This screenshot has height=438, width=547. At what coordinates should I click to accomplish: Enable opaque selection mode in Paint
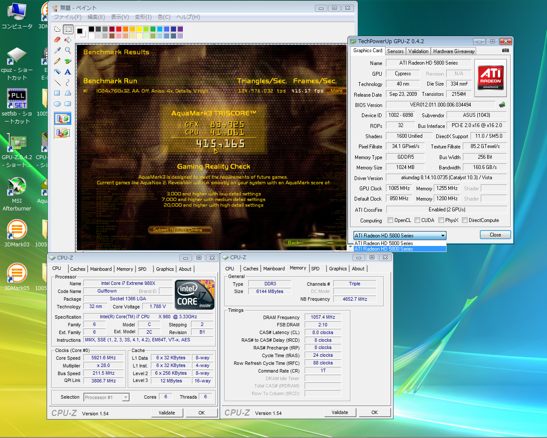(63, 118)
